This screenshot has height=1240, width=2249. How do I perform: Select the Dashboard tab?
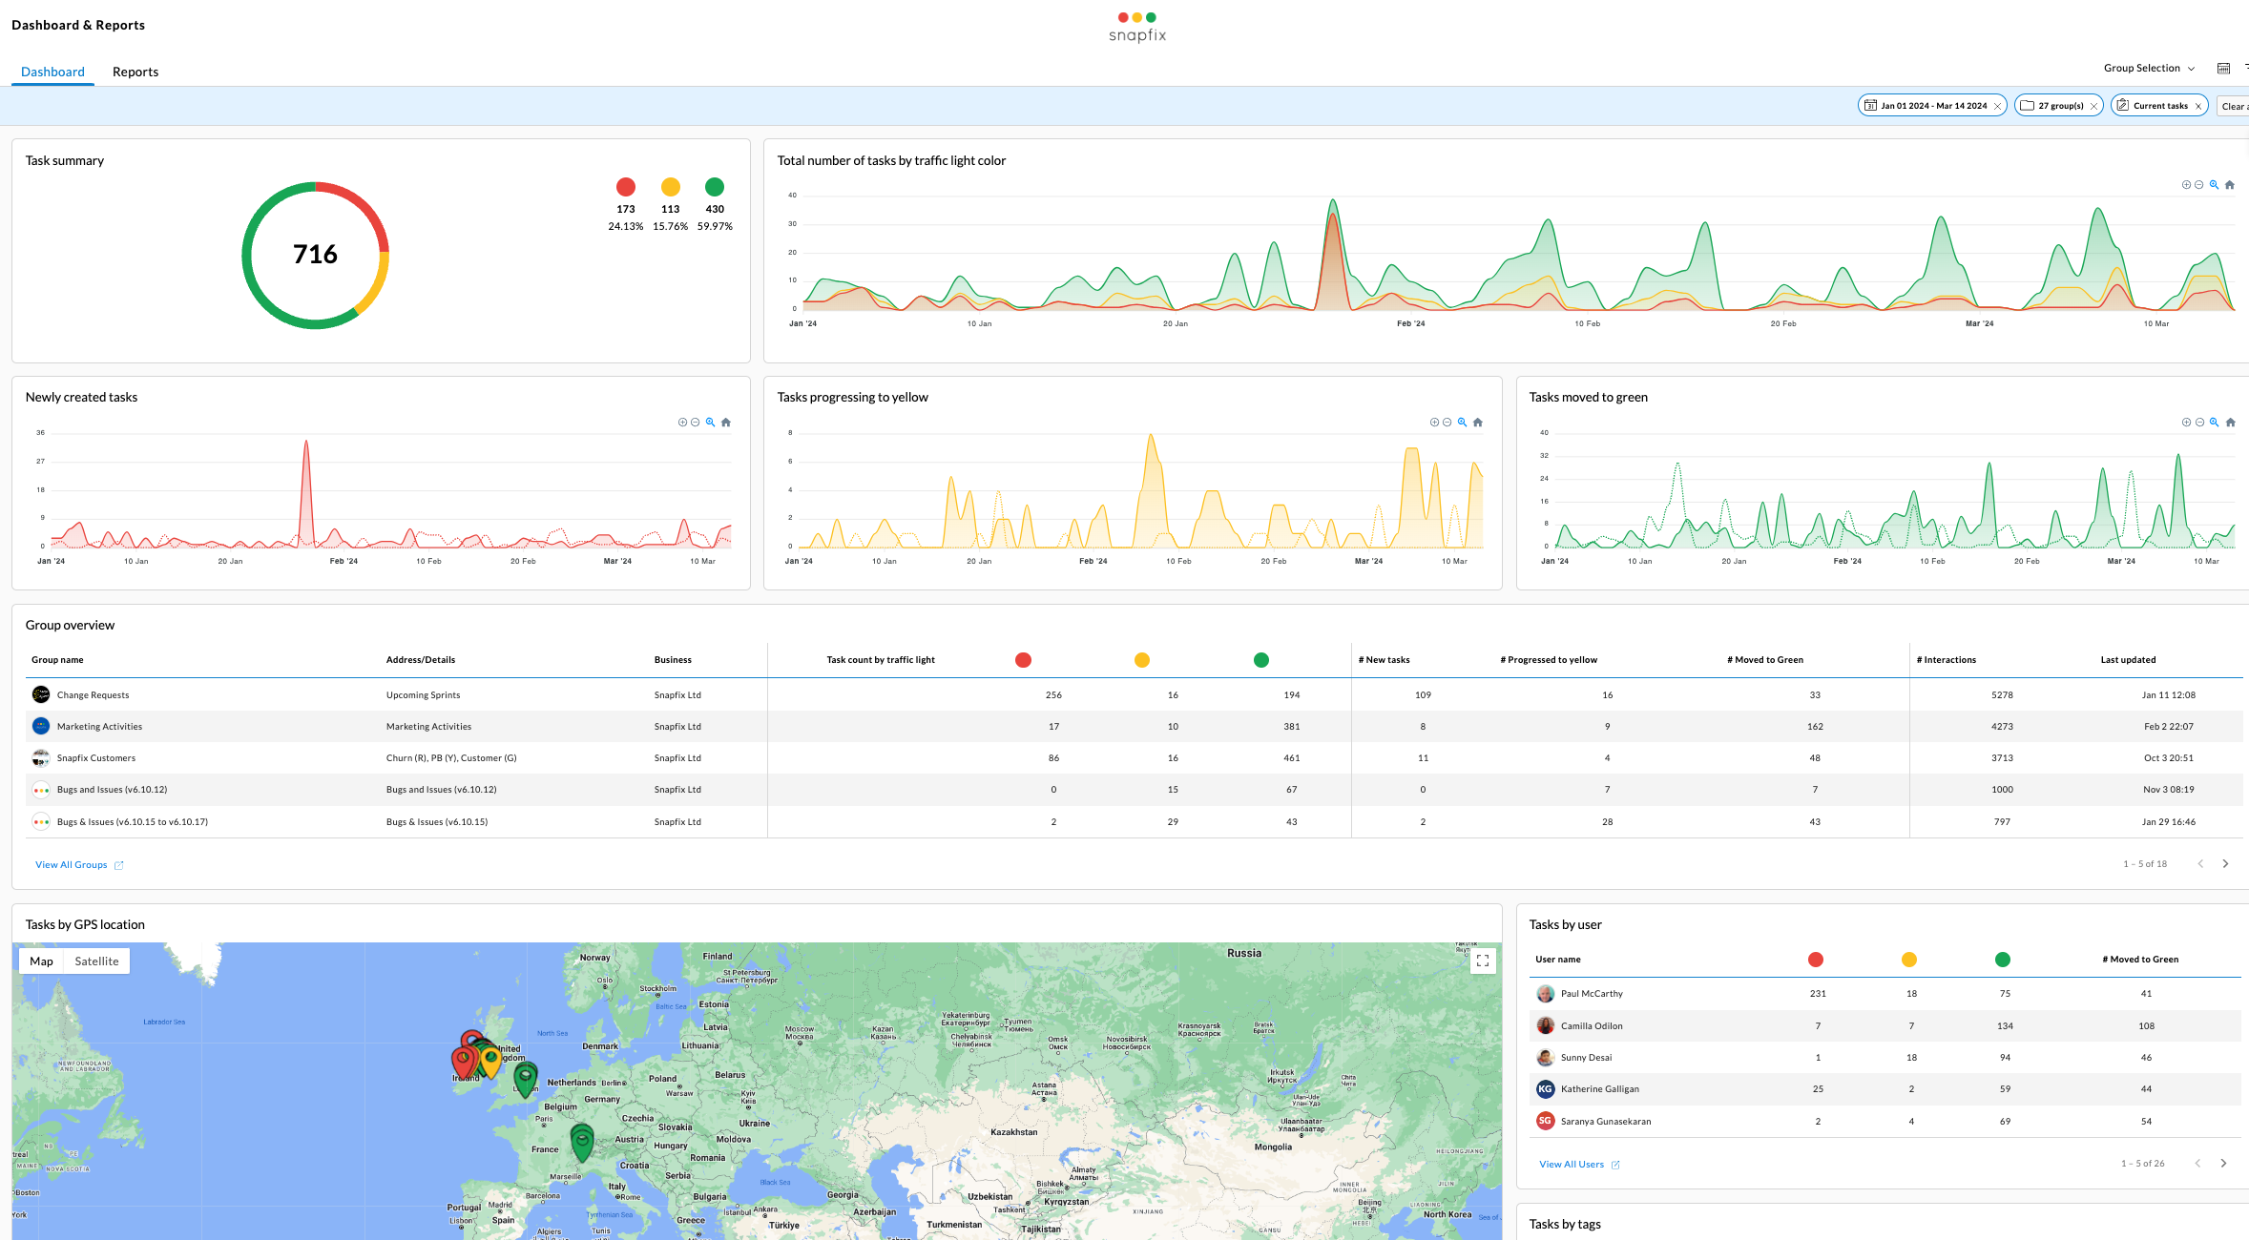point(52,72)
